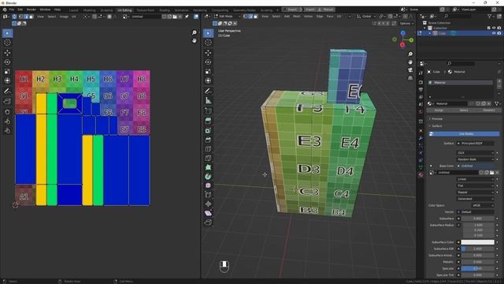Image resolution: width=504 pixels, height=284 pixels.
Task: Toggle image pin in the UV editor header
Action: [x=187, y=17]
